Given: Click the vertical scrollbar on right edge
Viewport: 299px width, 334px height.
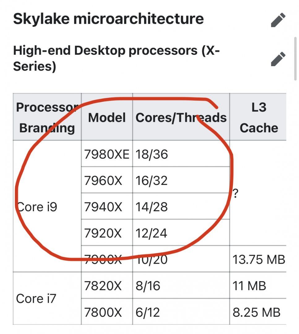Looking at the screenshot, I should pyautogui.click(x=295, y=58).
